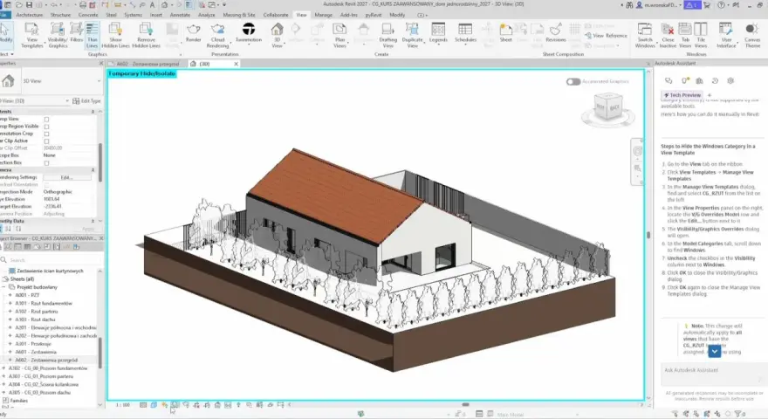768x419 pixels.
Task: Click the Drafting View tool
Action: (387, 35)
